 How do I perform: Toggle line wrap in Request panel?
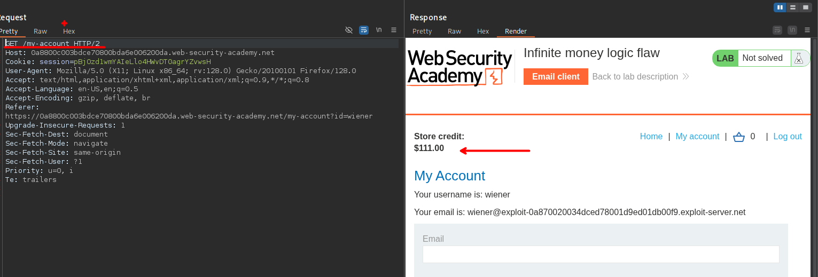(364, 30)
